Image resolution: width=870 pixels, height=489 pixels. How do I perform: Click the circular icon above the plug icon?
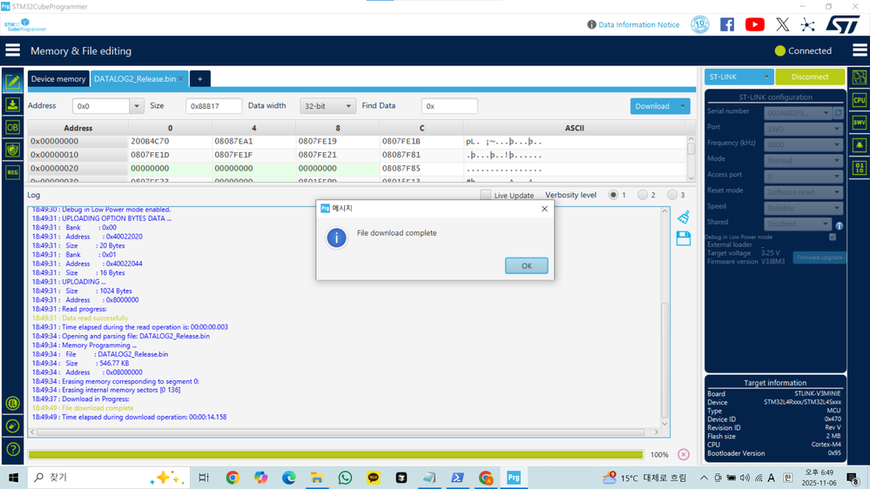(x=13, y=403)
